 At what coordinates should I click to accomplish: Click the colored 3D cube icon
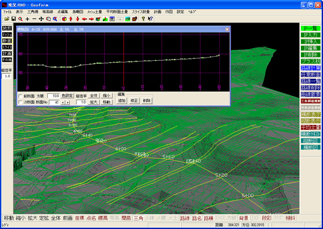pyautogui.click(x=65, y=19)
